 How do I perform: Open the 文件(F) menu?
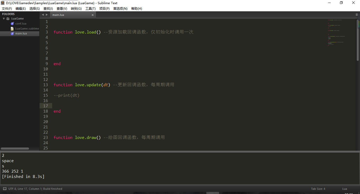click(7, 9)
